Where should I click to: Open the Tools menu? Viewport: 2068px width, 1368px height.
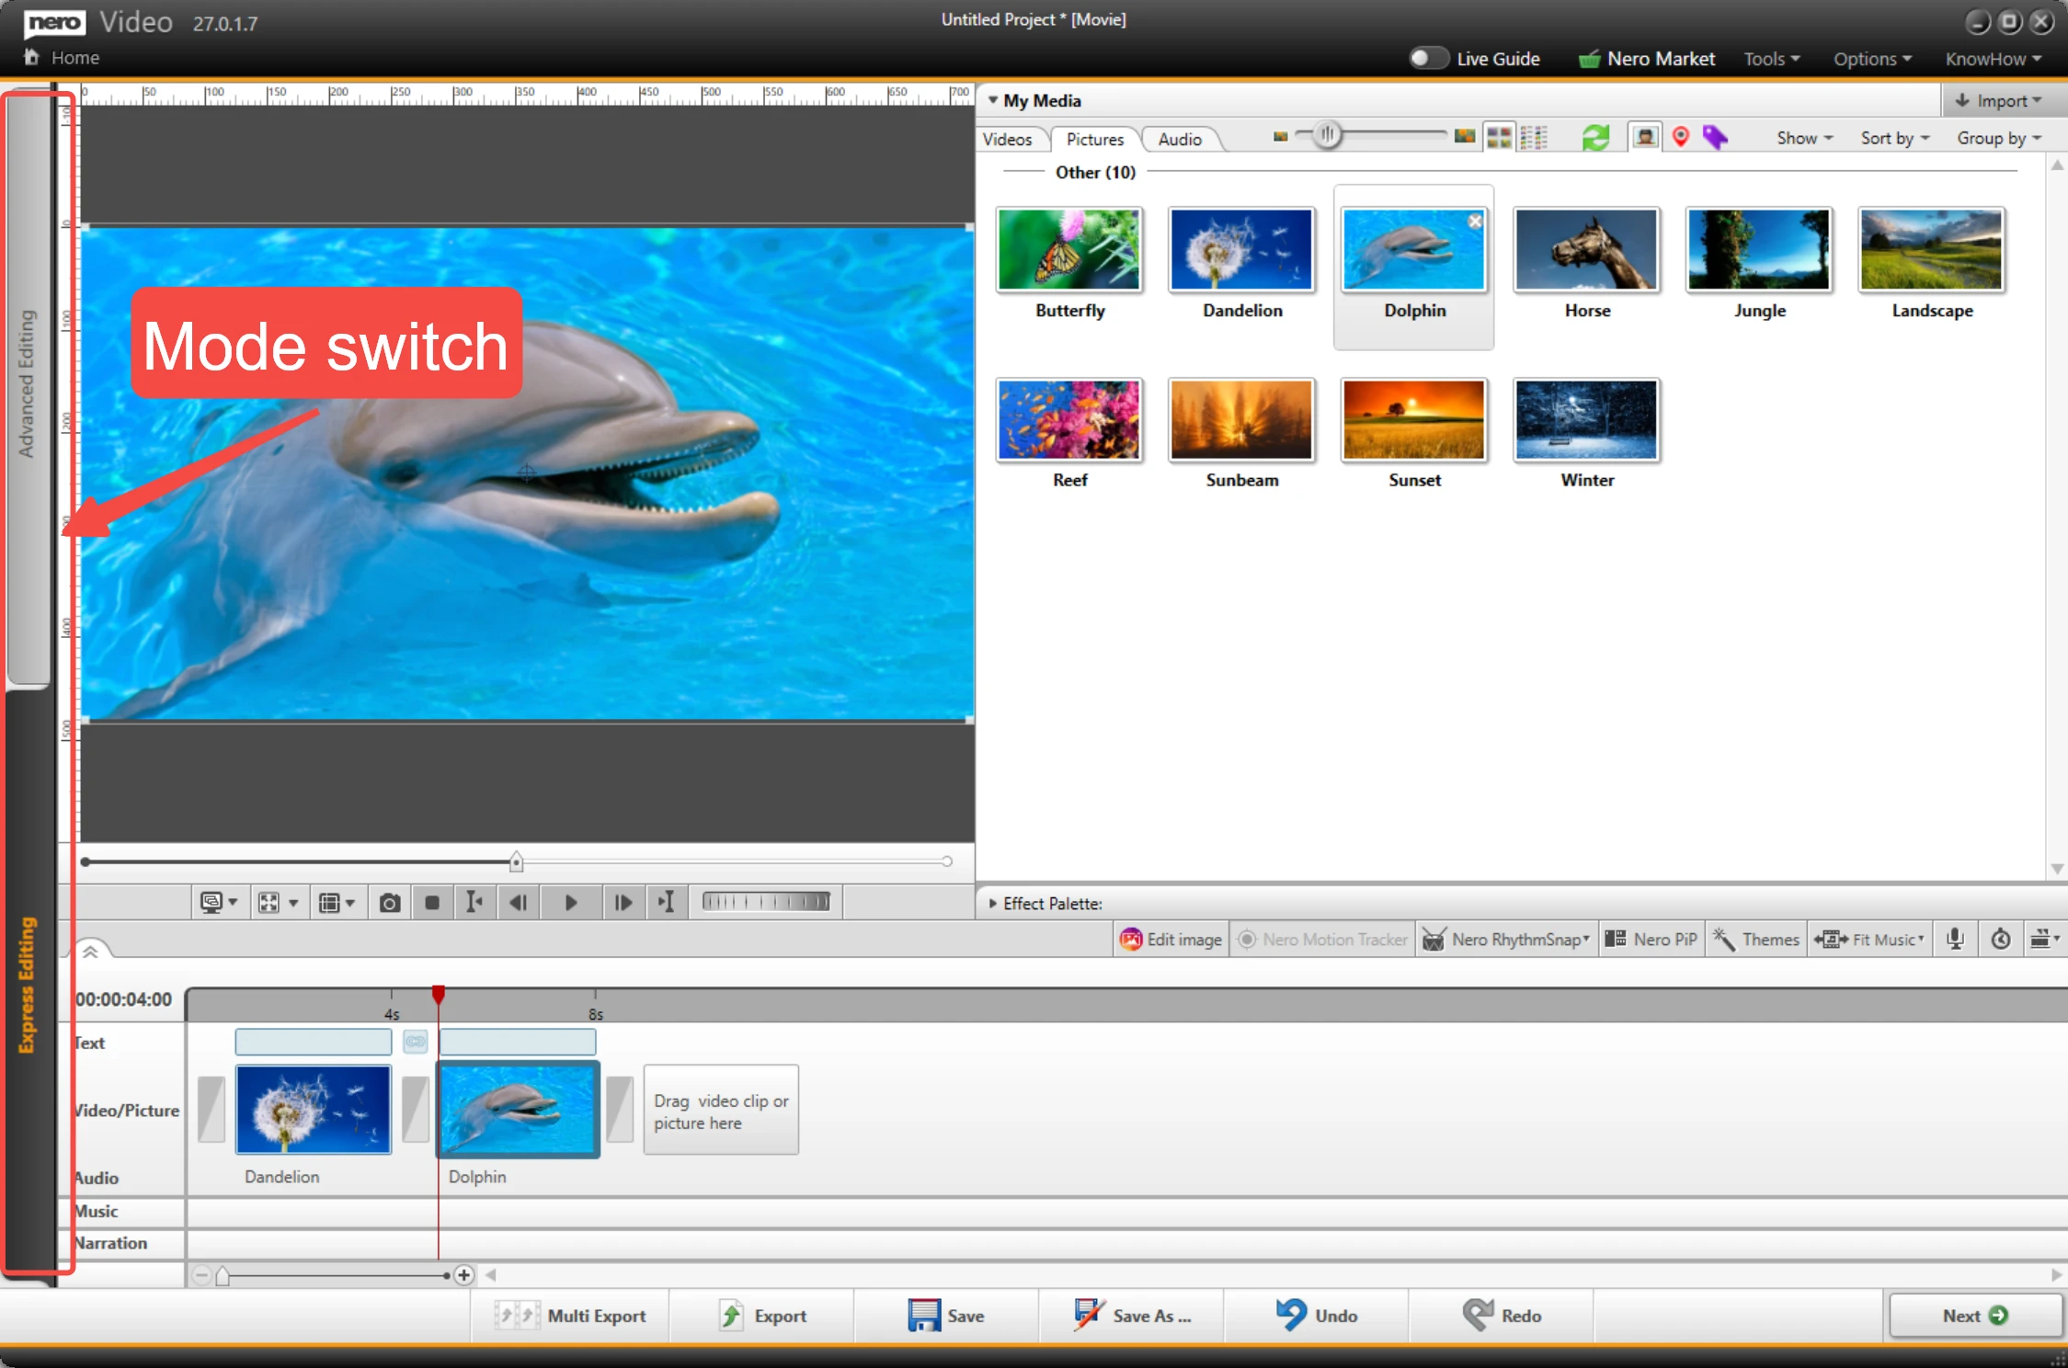[1771, 59]
